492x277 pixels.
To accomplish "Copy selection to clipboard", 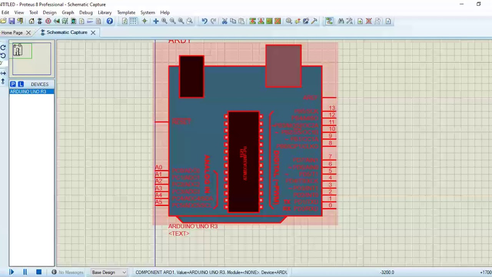I will point(233,21).
